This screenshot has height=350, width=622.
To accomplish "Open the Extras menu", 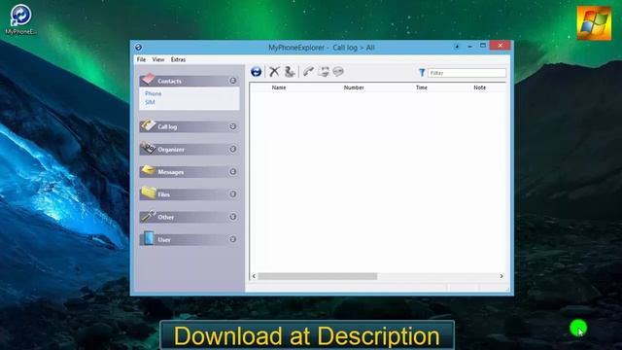I will 178,59.
